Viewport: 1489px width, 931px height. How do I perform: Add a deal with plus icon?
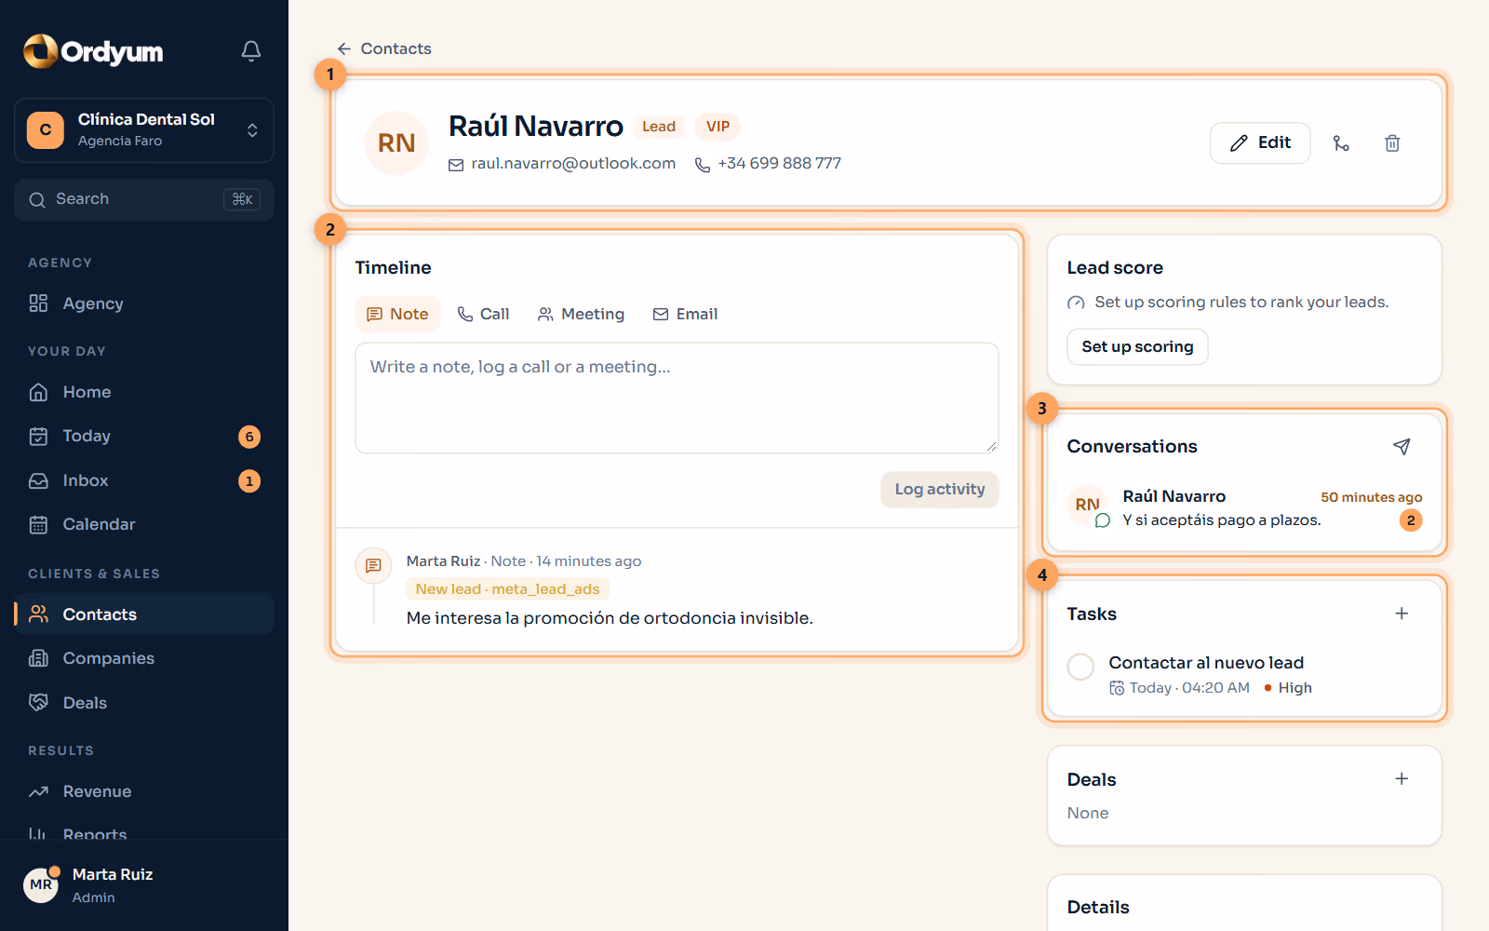coord(1402,779)
